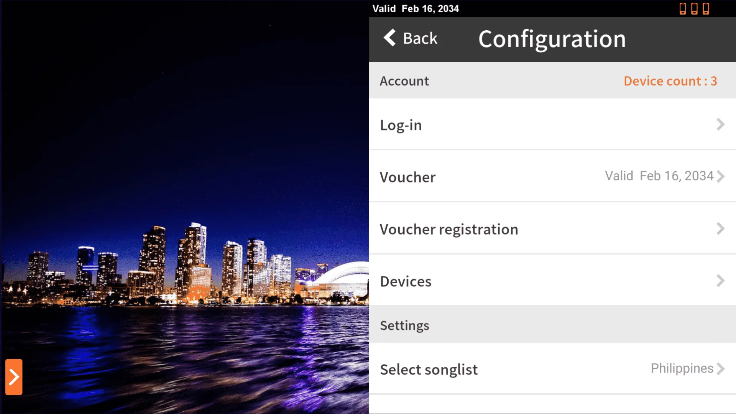The image size is (736, 414).
Task: Click the city skyline wallpaper image
Action: 184,207
